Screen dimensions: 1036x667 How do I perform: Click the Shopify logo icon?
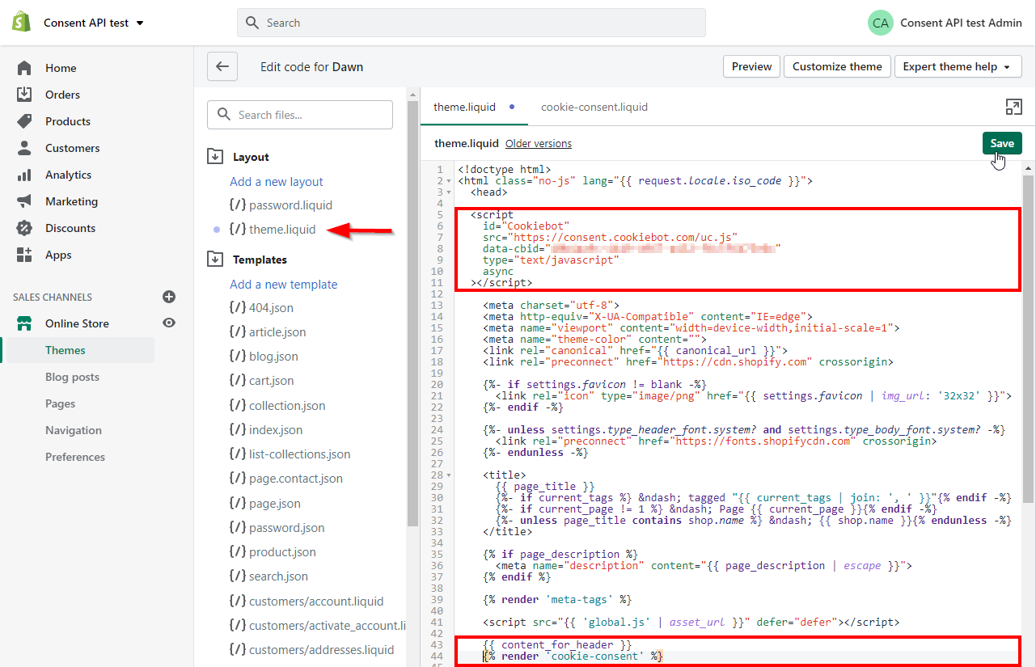pos(22,23)
